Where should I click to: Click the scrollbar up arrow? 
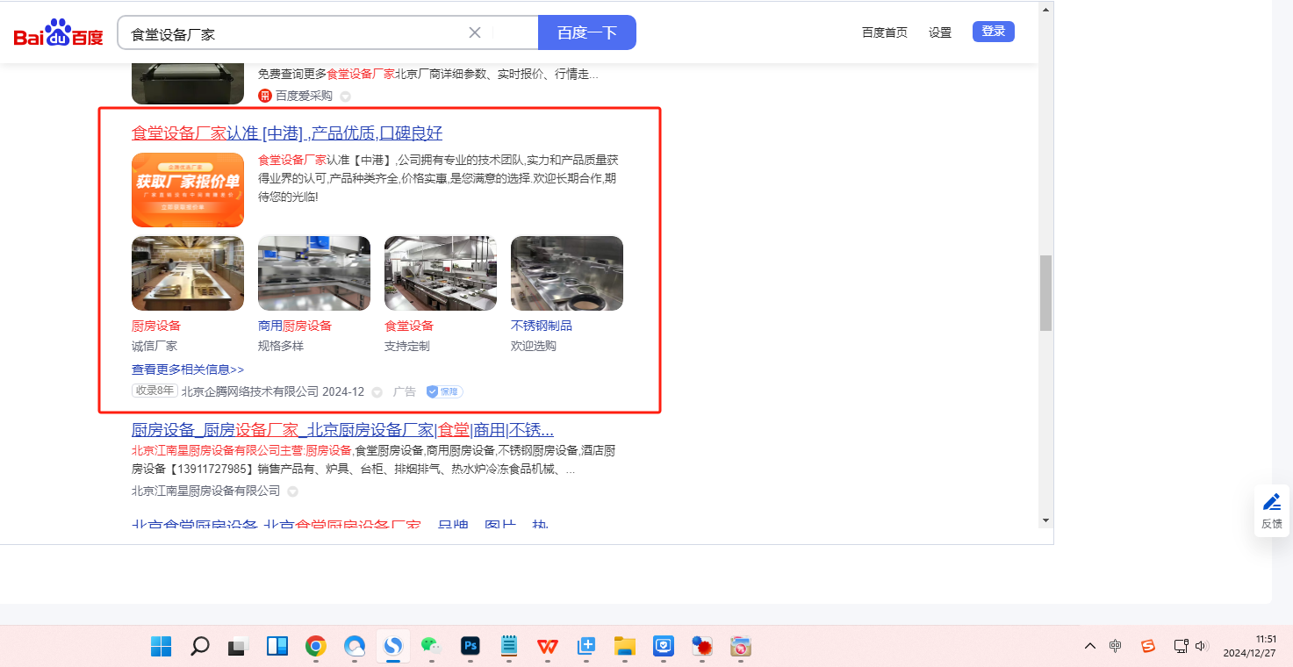coord(1045,10)
